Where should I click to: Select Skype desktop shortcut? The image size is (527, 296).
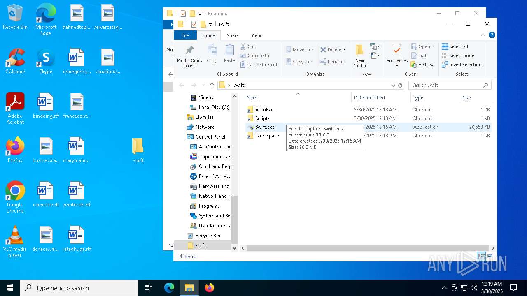pyautogui.click(x=46, y=61)
